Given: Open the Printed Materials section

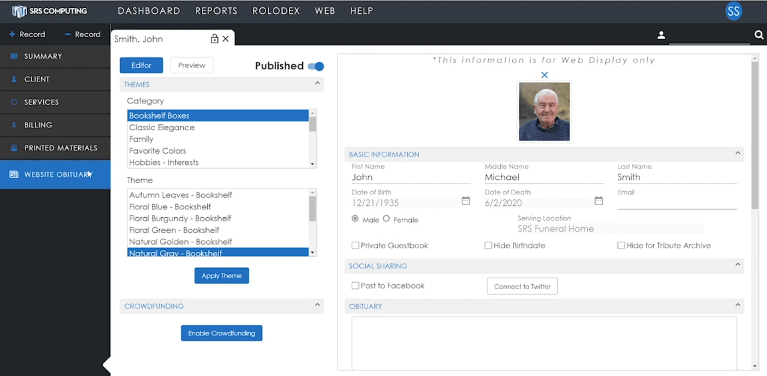Looking at the screenshot, I should pos(55,148).
